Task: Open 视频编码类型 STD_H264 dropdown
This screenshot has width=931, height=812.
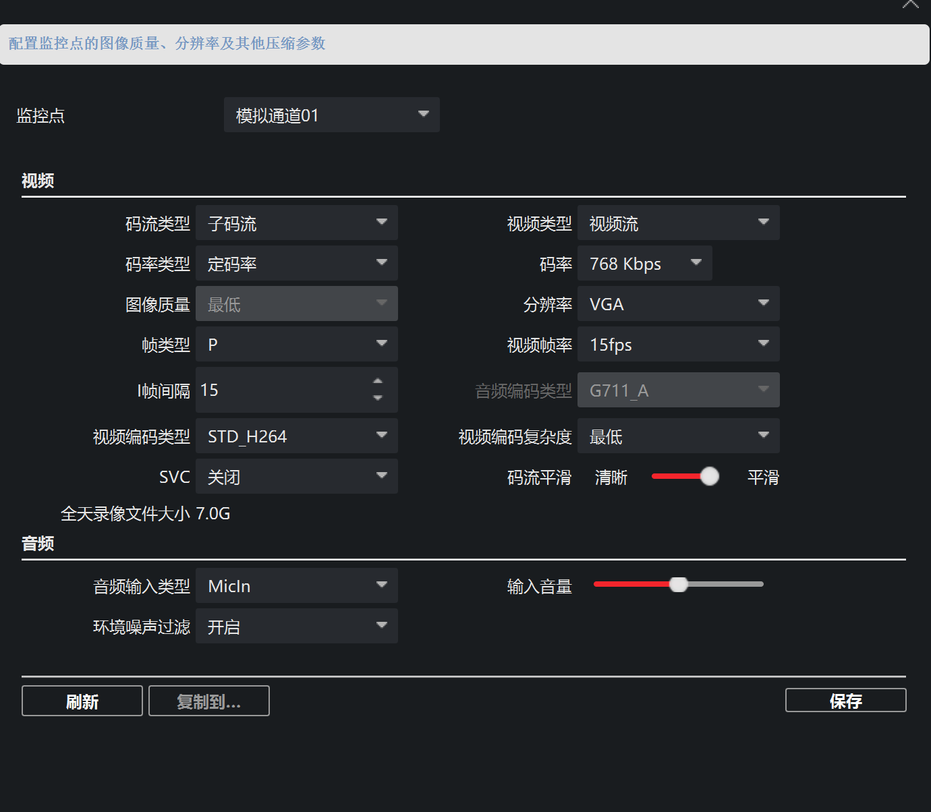Action: (296, 436)
